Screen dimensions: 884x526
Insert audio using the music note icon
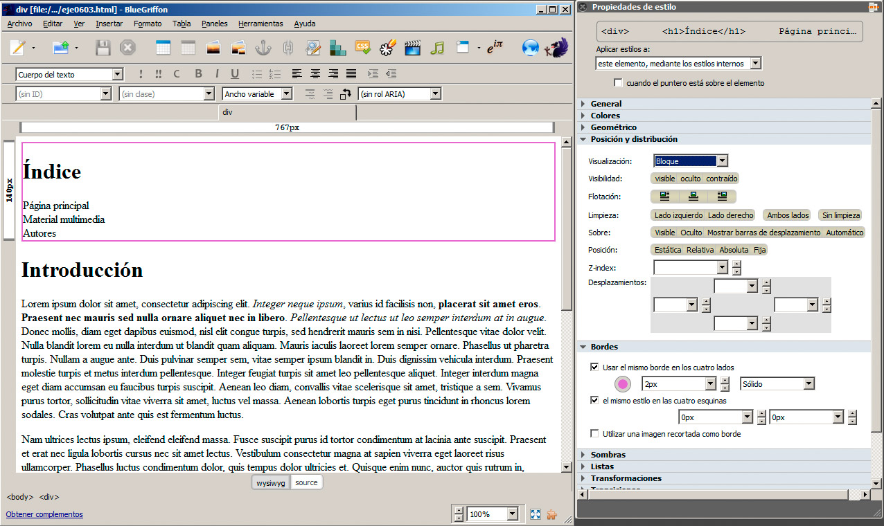(x=437, y=48)
